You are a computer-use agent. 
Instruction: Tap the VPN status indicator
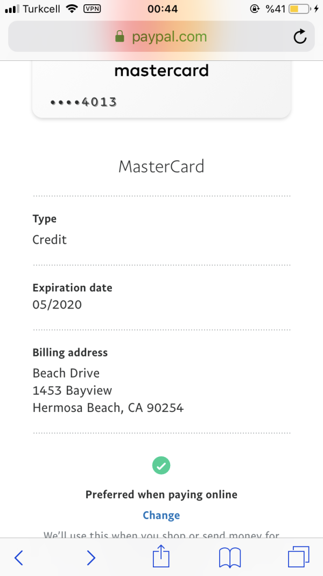[x=93, y=9]
